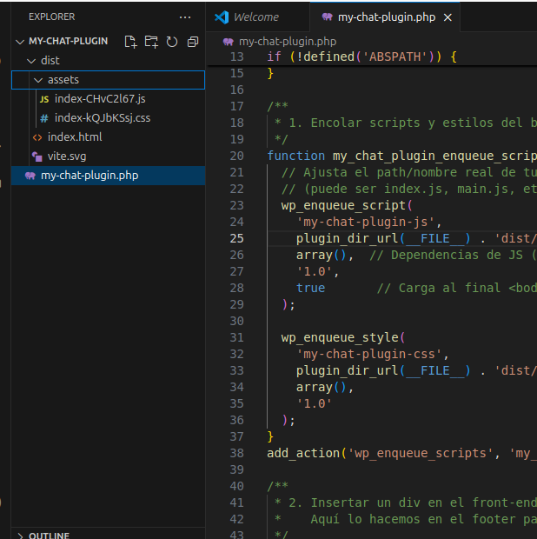537x539 pixels.
Task: Open index-CHvC2l67.js from the tree
Action: (x=100, y=99)
